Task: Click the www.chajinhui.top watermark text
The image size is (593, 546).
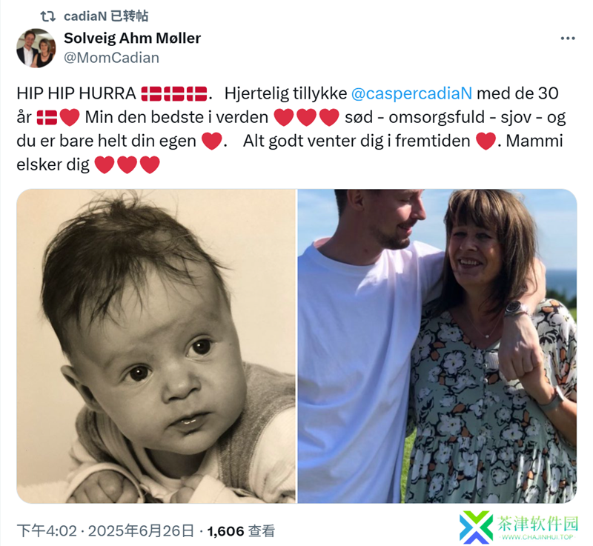Action: click(x=537, y=537)
